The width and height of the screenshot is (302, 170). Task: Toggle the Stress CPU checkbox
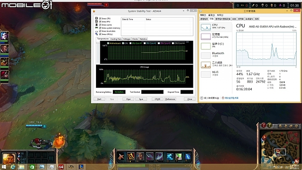tap(100, 18)
